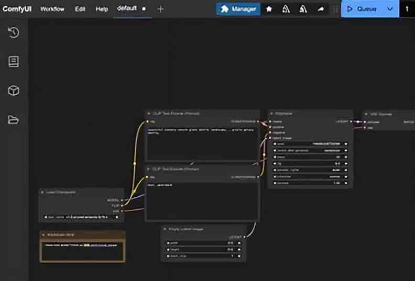415x281 pixels.
Task: Click the LATENT output port on Empty Latent Image
Action: click(x=244, y=237)
